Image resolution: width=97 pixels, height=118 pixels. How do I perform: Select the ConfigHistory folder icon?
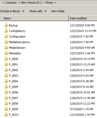pos(6,31)
